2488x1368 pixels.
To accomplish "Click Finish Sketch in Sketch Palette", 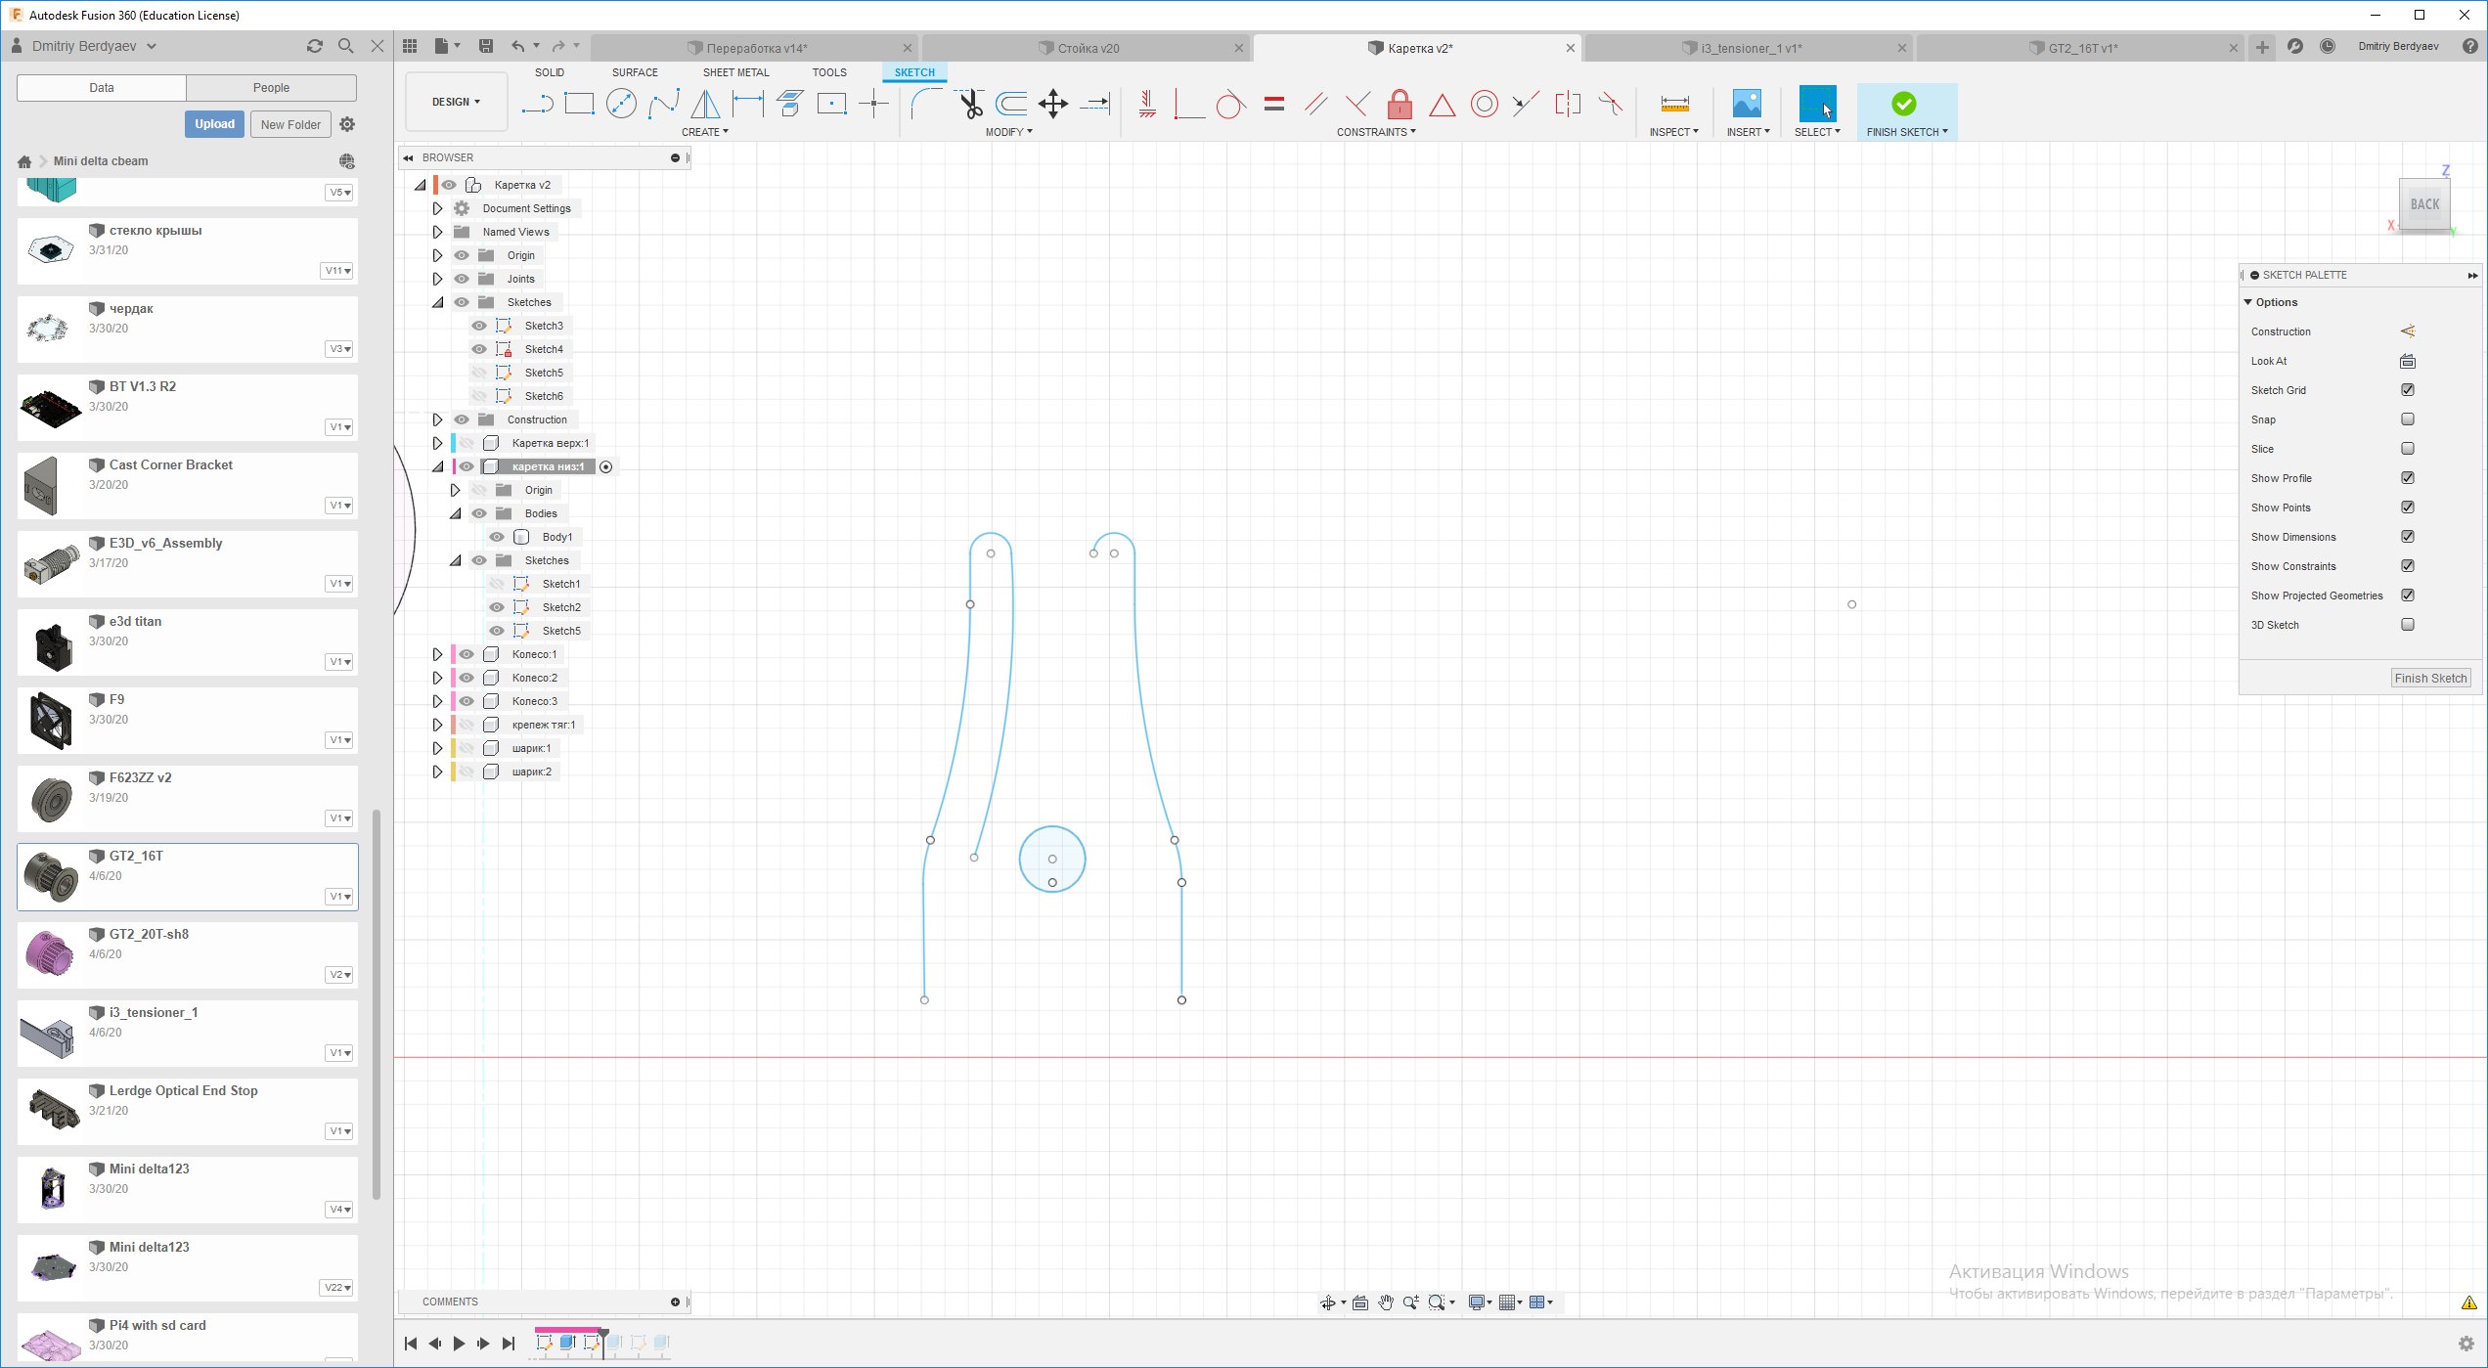I will [x=2430, y=678].
